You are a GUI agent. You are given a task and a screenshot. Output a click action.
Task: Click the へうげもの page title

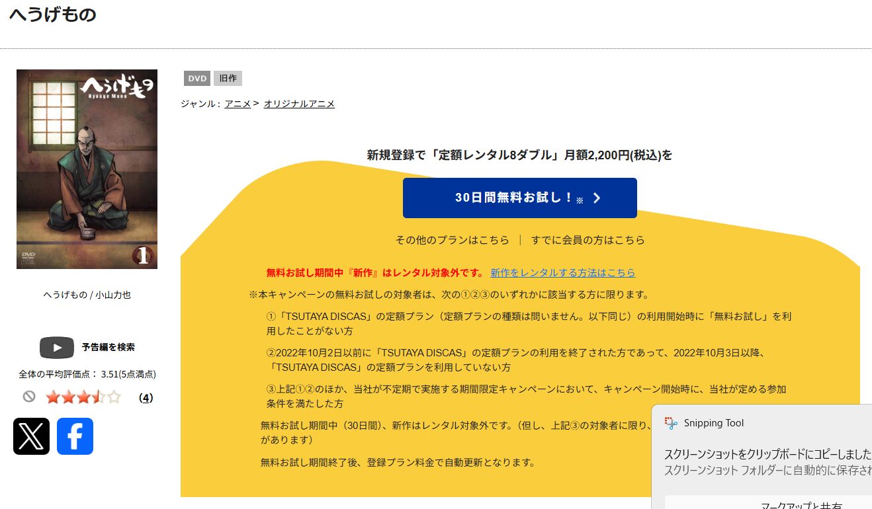pyautogui.click(x=53, y=15)
